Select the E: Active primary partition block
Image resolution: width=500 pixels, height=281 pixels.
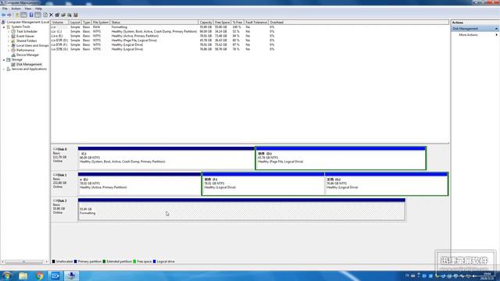pyautogui.click(x=139, y=184)
